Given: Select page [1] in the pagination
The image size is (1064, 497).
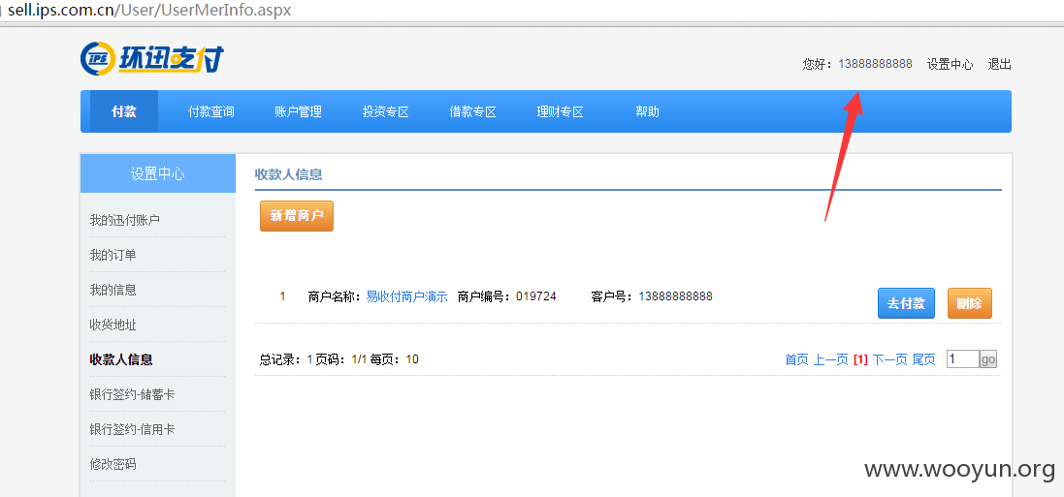Looking at the screenshot, I should tap(860, 359).
